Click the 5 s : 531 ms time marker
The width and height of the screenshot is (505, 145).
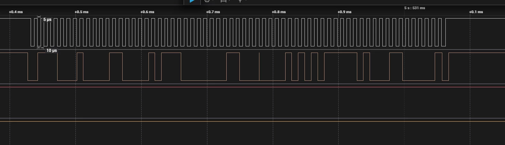(415, 8)
